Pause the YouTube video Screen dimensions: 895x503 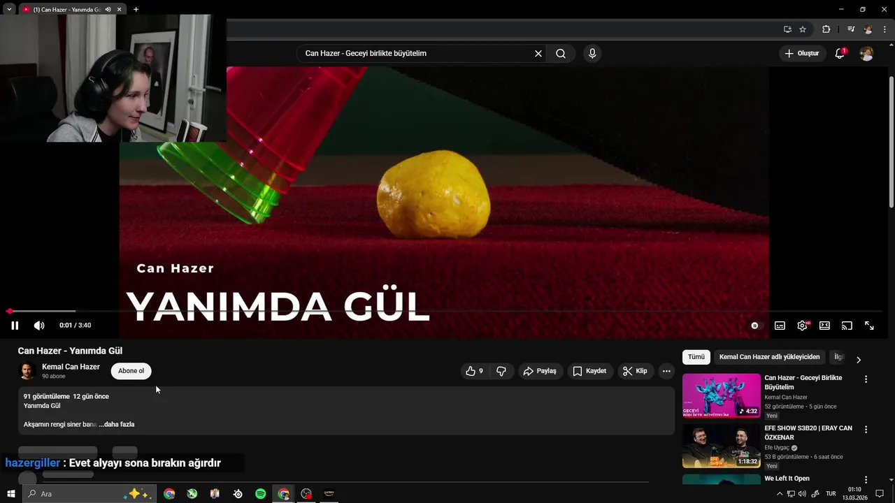point(15,326)
